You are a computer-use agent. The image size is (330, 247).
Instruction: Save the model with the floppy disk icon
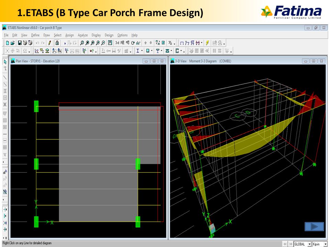pos(20,43)
